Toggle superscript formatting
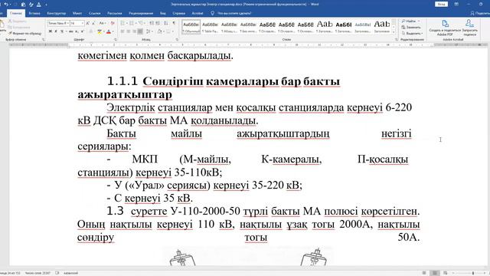The height and width of the screenshot is (276, 490). pyautogui.click(x=83, y=31)
